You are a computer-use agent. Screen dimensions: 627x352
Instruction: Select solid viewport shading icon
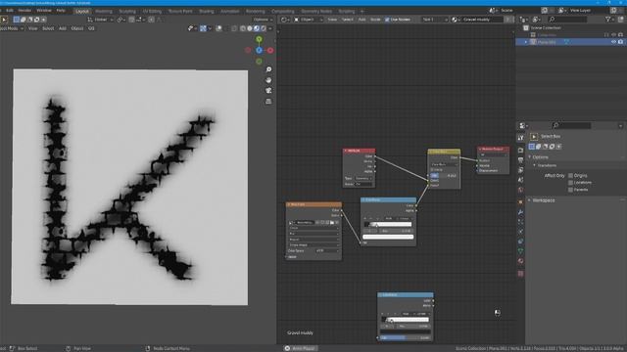[250, 28]
